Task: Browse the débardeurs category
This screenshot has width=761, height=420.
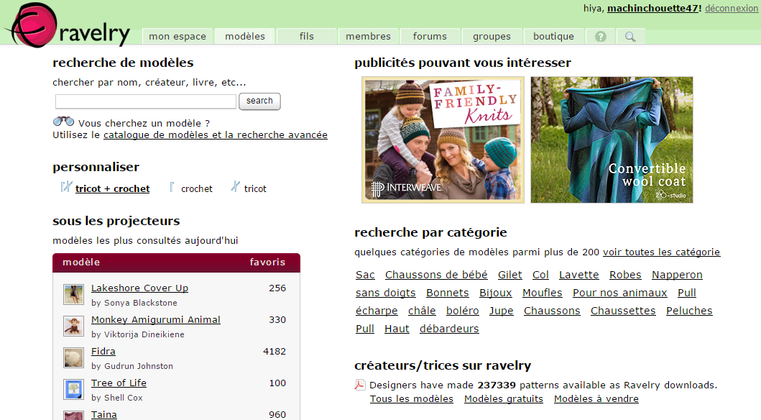Action: tap(449, 329)
